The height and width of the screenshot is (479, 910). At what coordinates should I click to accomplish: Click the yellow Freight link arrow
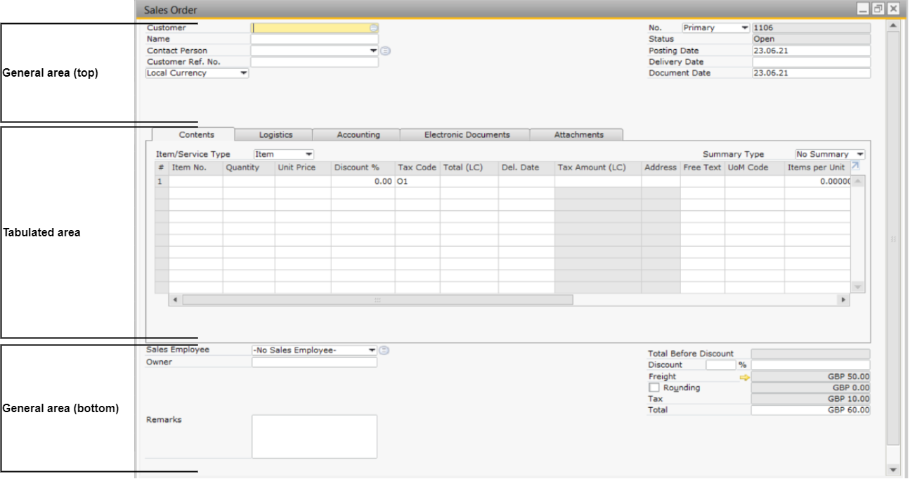point(744,377)
